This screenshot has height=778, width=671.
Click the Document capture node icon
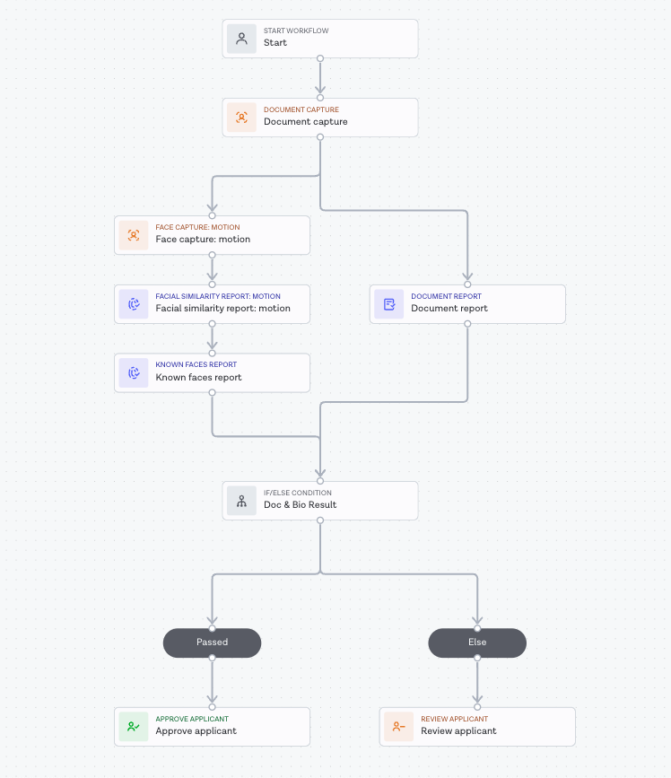tap(241, 118)
